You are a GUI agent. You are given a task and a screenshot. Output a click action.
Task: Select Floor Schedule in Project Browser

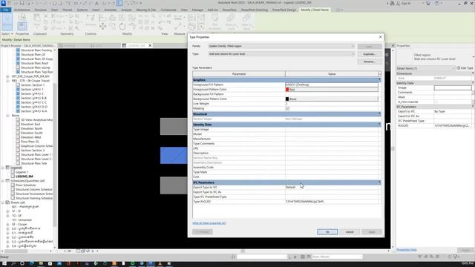click(x=26, y=185)
